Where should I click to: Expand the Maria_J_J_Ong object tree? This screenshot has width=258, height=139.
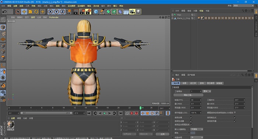(172, 18)
